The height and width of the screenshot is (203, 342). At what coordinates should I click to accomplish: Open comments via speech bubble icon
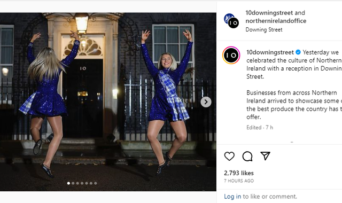click(247, 156)
